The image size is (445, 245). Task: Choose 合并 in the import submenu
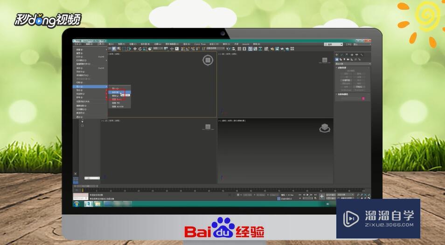pos(120,92)
